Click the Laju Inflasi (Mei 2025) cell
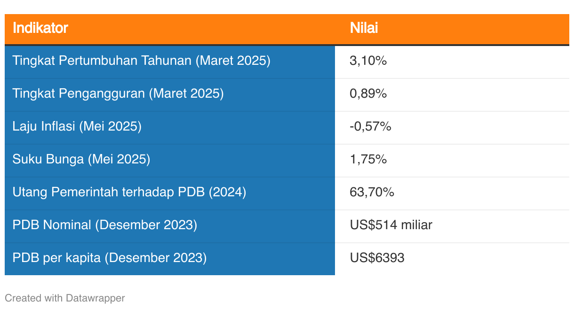The width and height of the screenshot is (574, 309). coord(170,128)
